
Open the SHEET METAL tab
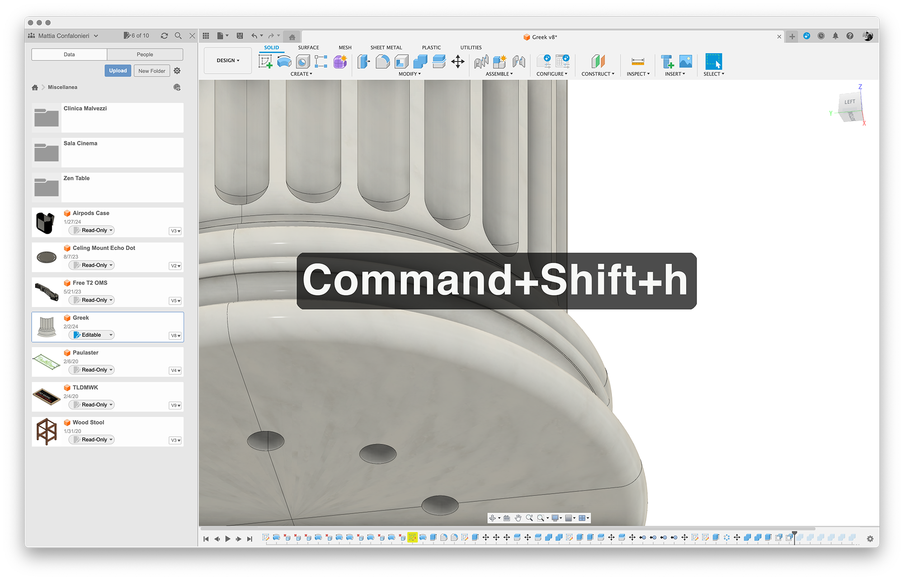pos(386,47)
